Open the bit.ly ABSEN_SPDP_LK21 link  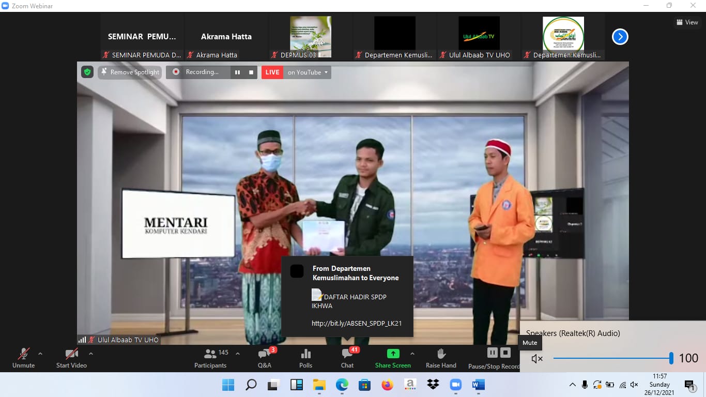[x=356, y=324]
